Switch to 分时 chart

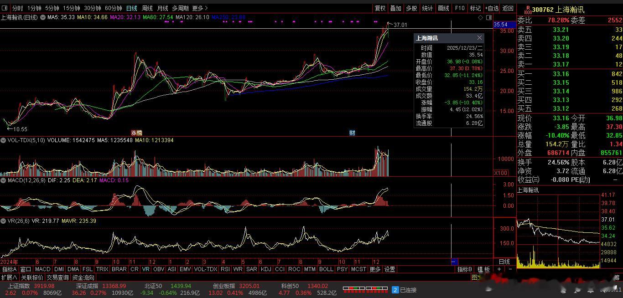point(18,8)
